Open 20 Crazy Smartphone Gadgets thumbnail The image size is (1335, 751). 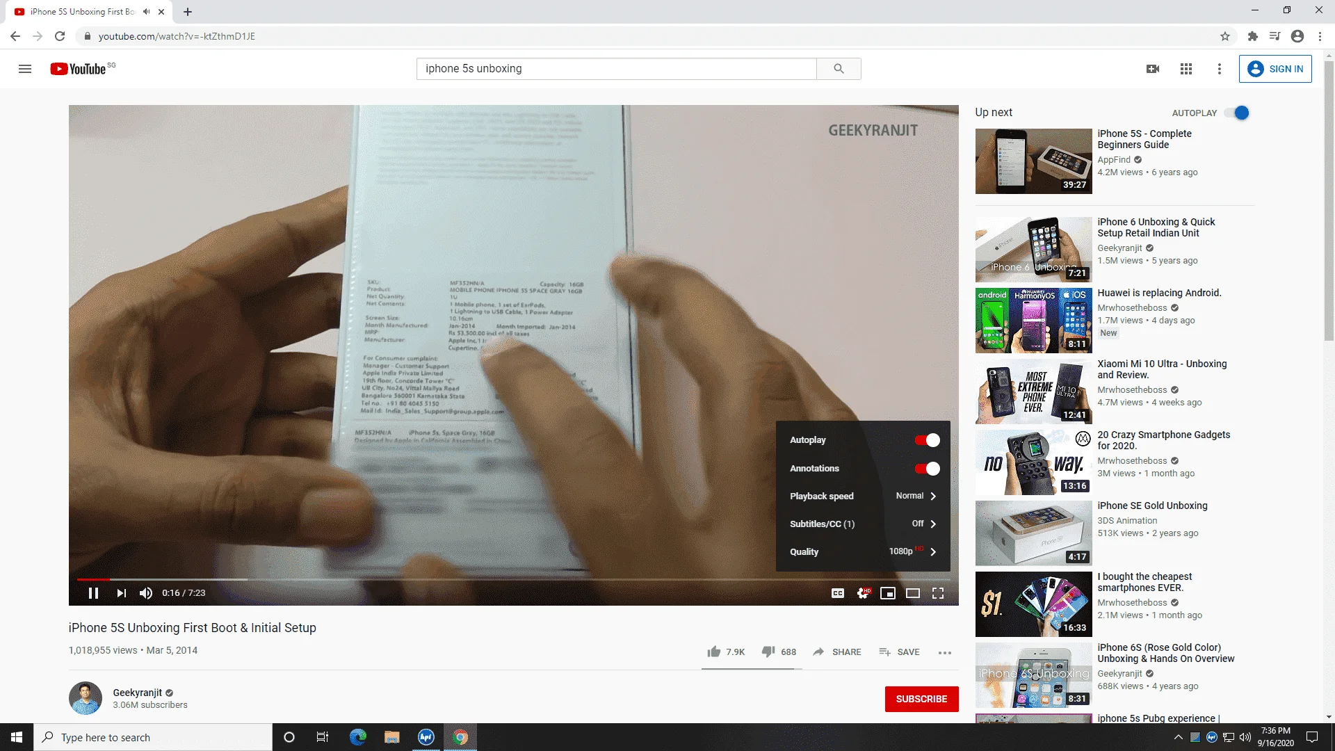(1033, 462)
